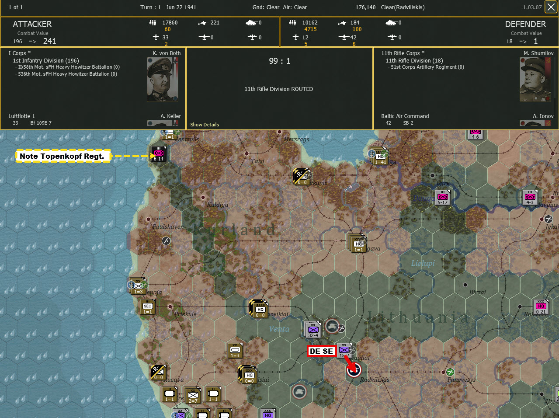Image resolution: width=559 pixels, height=418 pixels.
Task: Select the XXX HQ 0=0 stack near Telsiai
Action: [248, 374]
